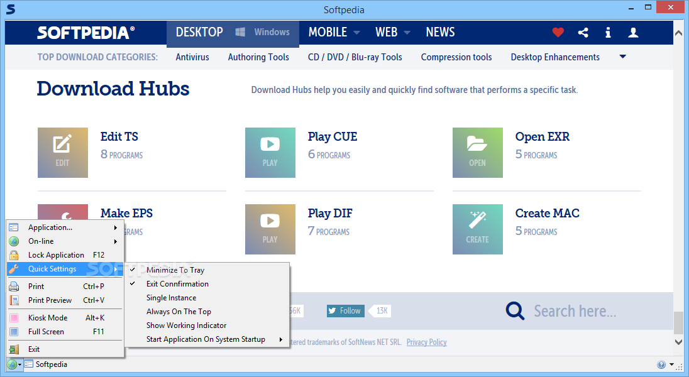Disable Minimize To Tray option
689x377 pixels.
click(x=175, y=270)
